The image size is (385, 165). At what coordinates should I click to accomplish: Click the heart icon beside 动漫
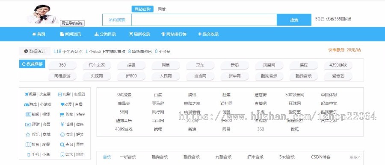point(62,104)
